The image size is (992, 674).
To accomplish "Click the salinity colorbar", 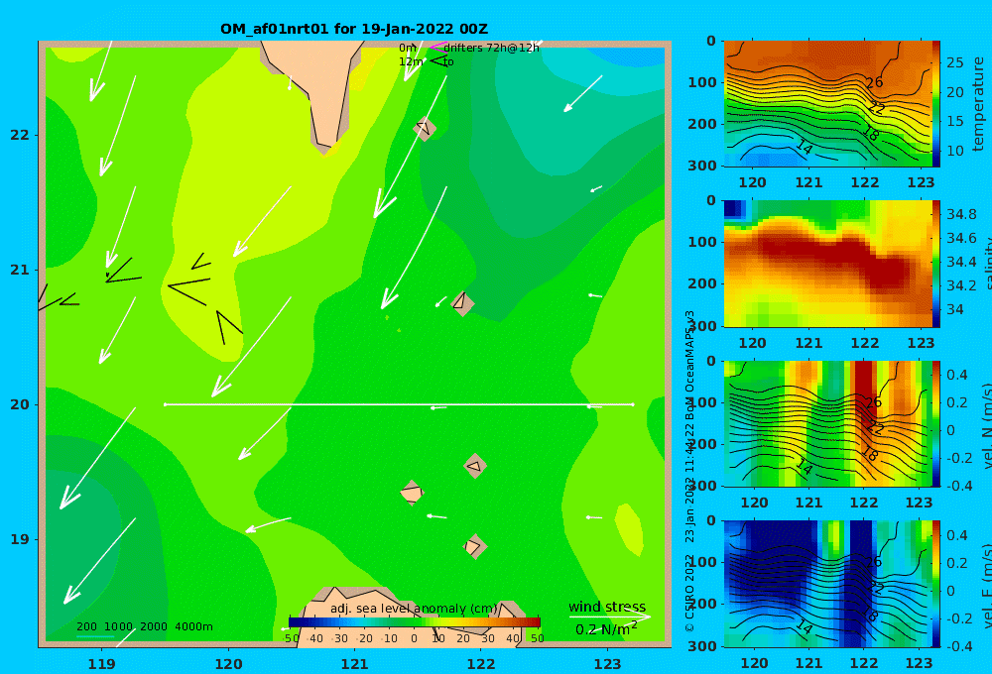I will [x=936, y=264].
